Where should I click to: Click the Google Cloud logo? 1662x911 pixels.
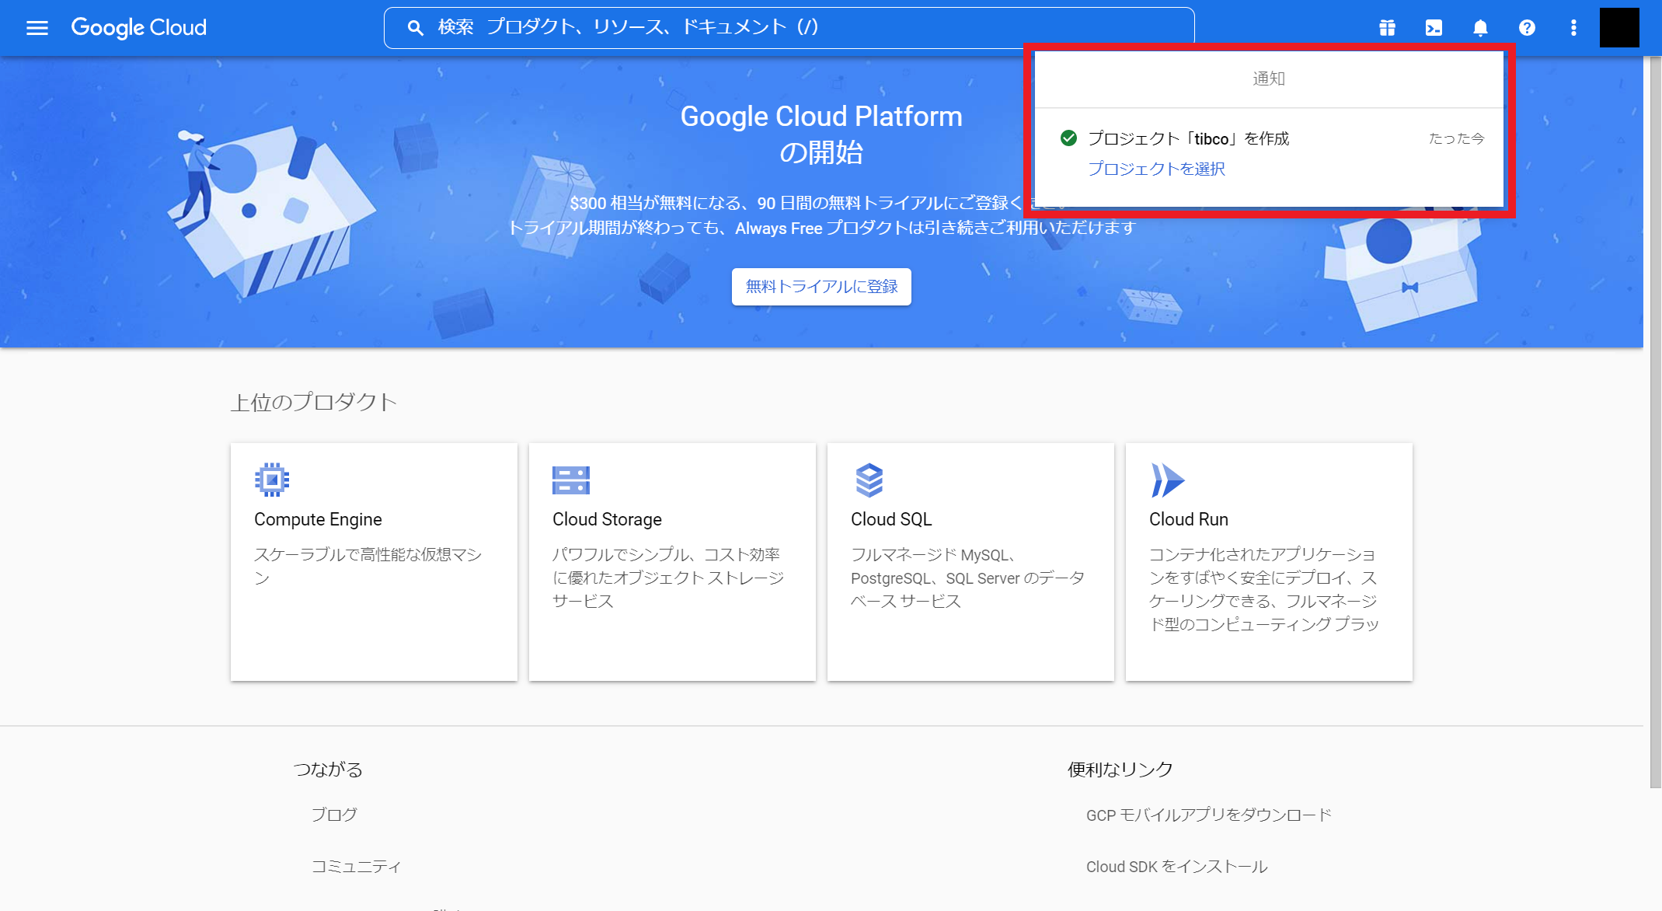pos(139,28)
